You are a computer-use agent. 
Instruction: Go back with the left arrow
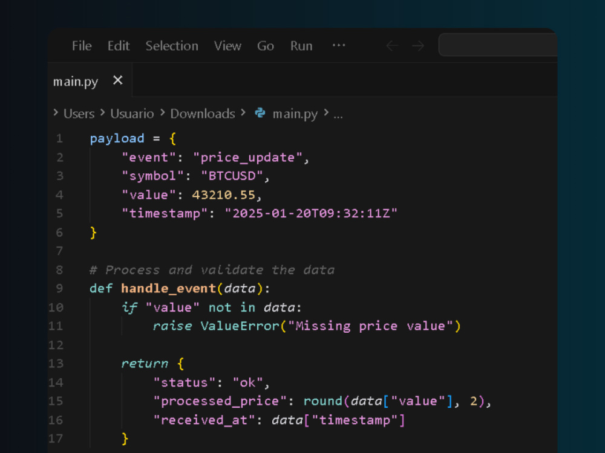pyautogui.click(x=392, y=46)
